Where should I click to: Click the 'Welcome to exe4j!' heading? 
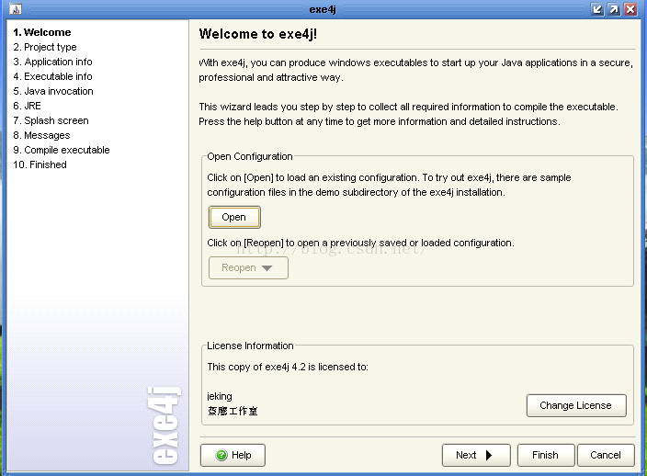pyautogui.click(x=258, y=34)
